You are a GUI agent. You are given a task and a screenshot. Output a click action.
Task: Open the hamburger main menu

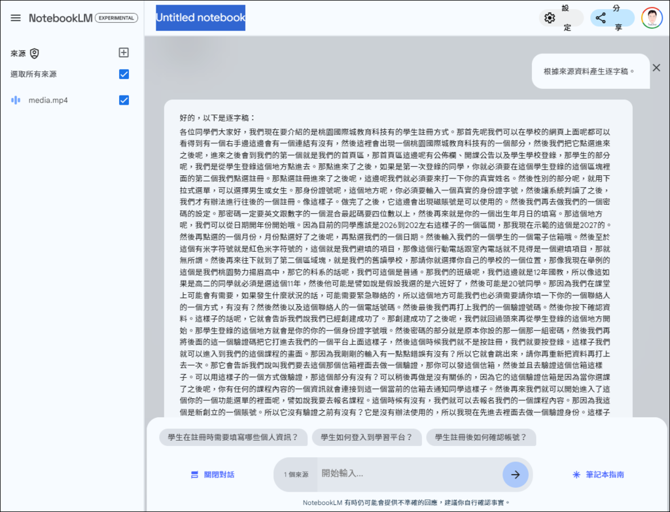pyautogui.click(x=16, y=18)
